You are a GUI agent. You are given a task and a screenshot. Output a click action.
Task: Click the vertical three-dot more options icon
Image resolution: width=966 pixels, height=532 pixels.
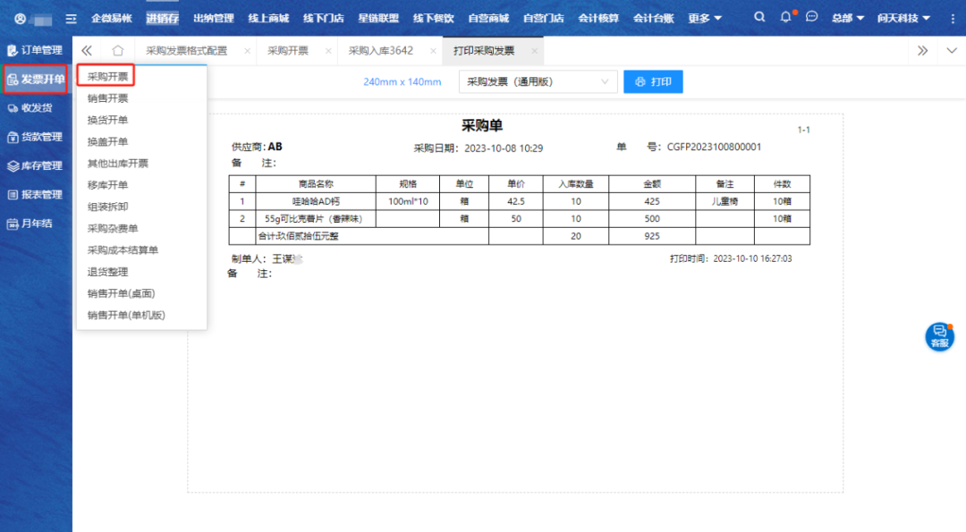pos(952,18)
